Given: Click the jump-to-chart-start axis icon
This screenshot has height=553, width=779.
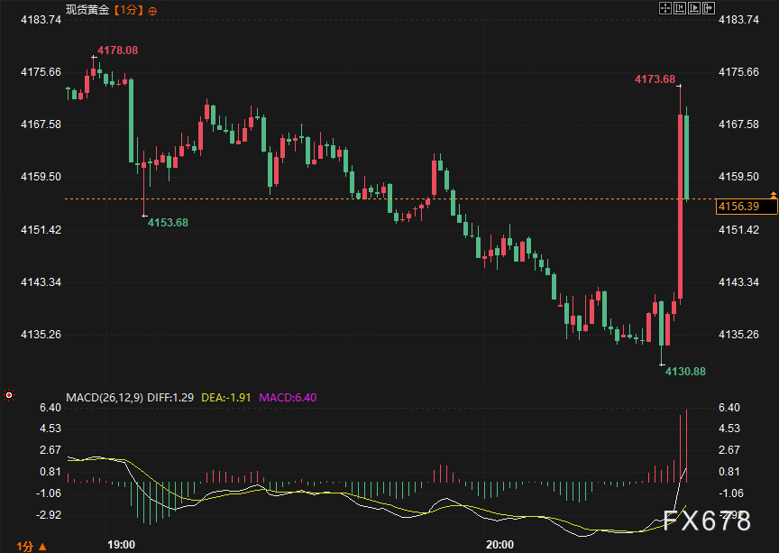Looking at the screenshot, I should [680, 8].
